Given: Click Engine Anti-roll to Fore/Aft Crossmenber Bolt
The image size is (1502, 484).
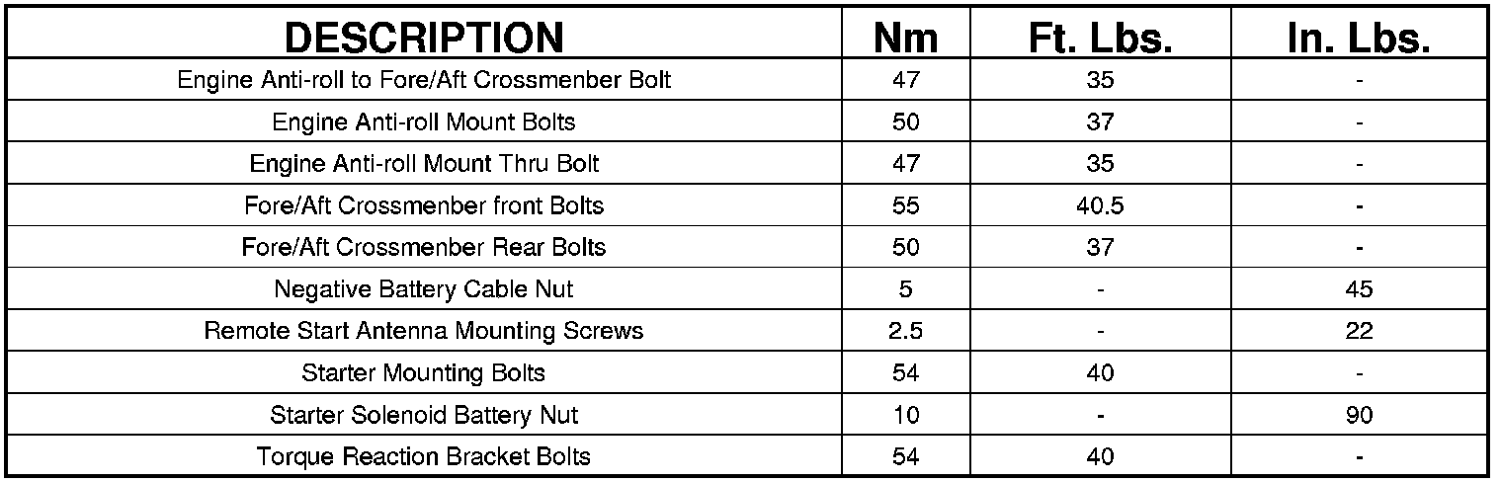Looking at the screenshot, I should coord(424,80).
